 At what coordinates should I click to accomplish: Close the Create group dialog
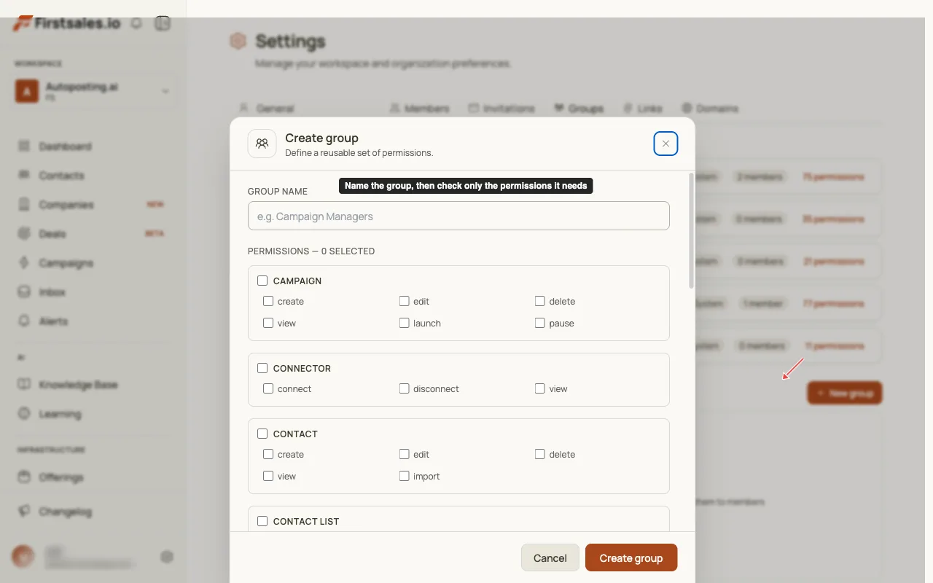click(x=665, y=144)
